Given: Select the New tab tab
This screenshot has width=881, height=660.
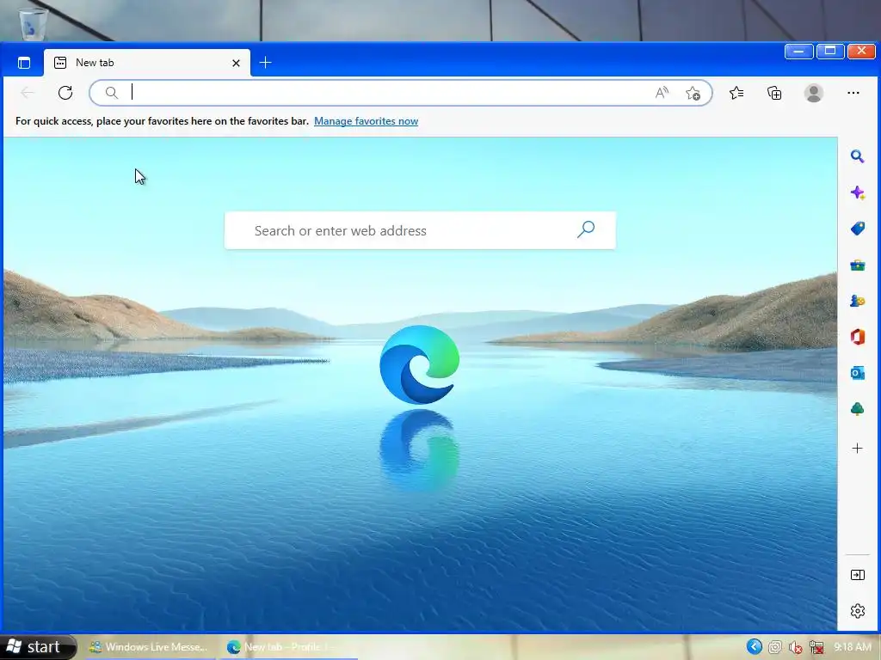Looking at the screenshot, I should click(146, 63).
